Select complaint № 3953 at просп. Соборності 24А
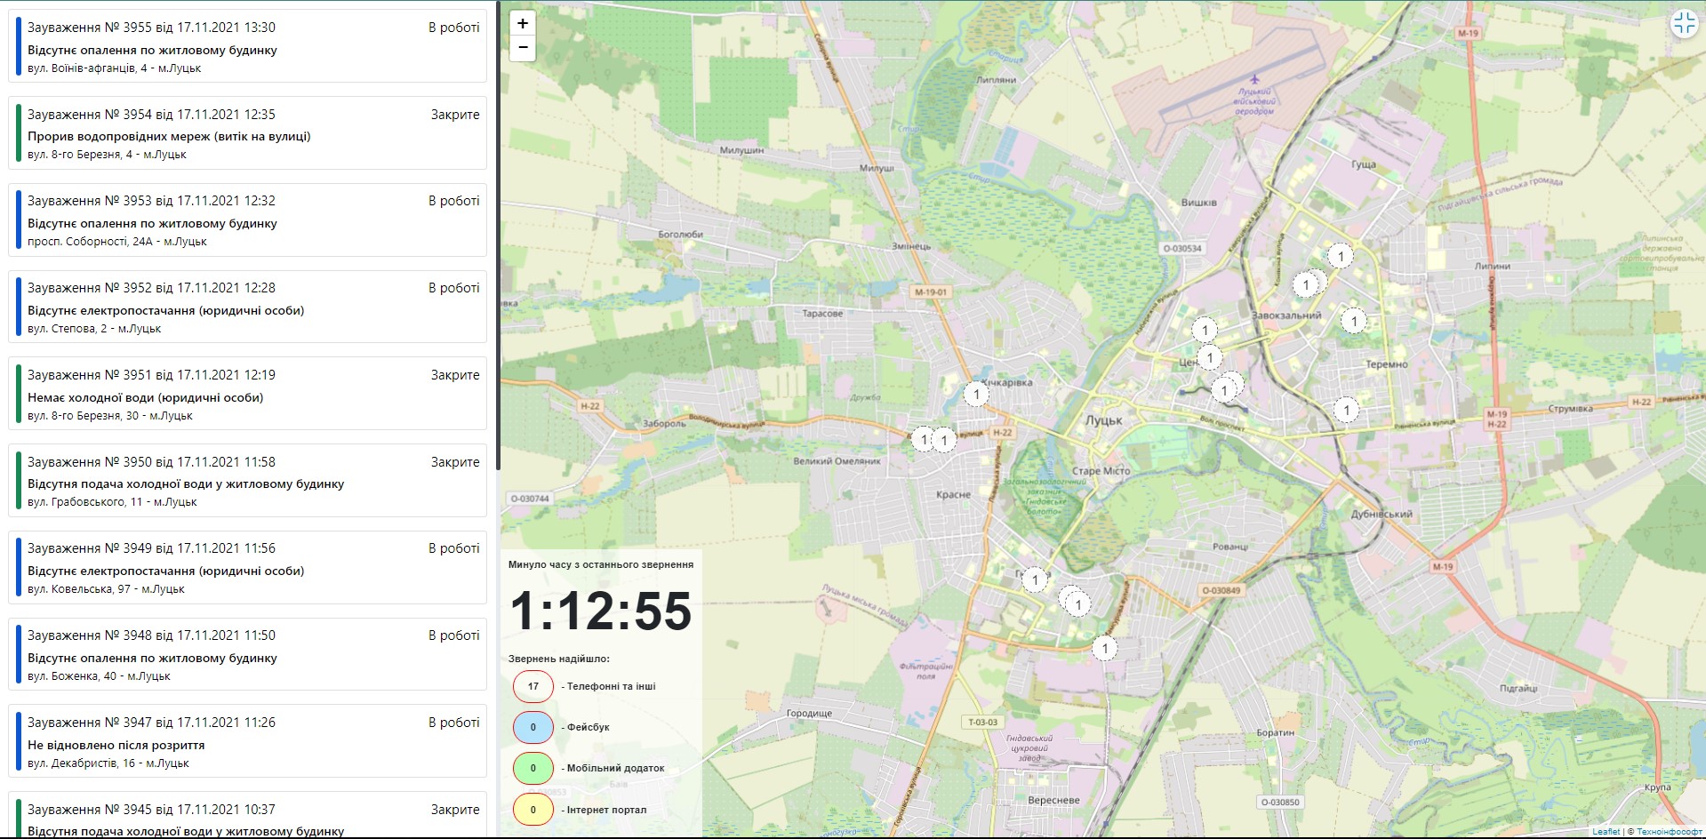1706x839 pixels. tap(248, 220)
